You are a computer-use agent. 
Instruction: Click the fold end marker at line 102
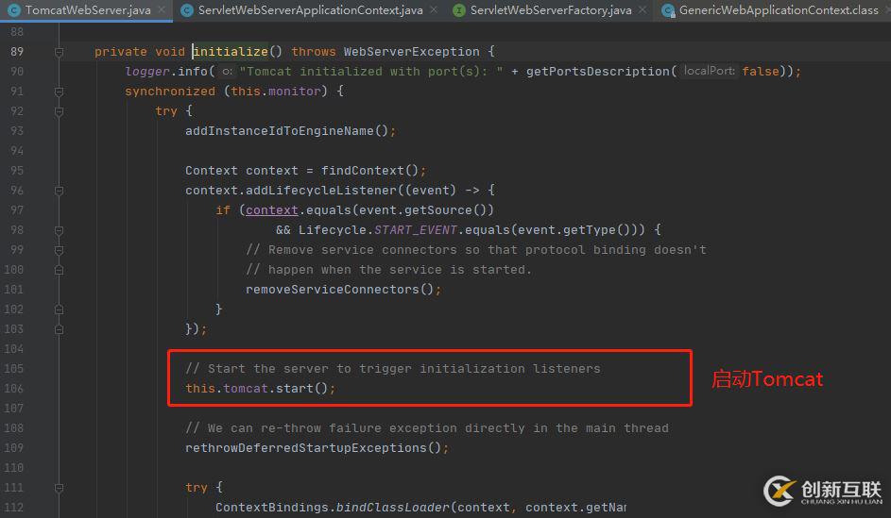pos(59,309)
